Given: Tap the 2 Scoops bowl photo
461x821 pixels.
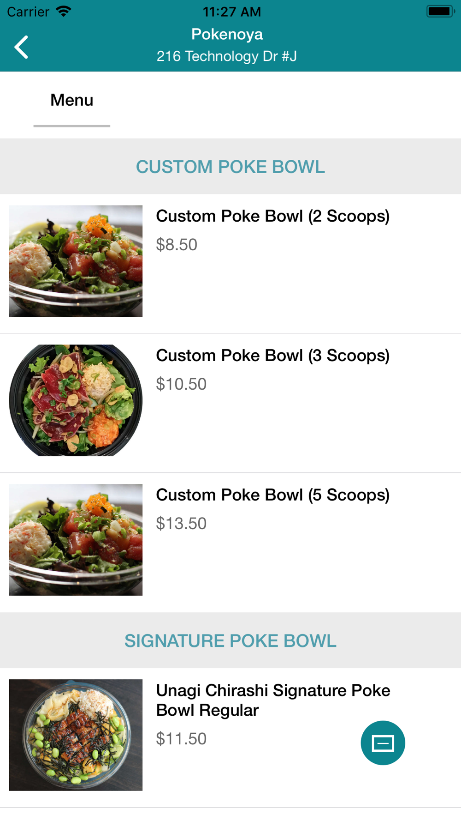Looking at the screenshot, I should (76, 261).
